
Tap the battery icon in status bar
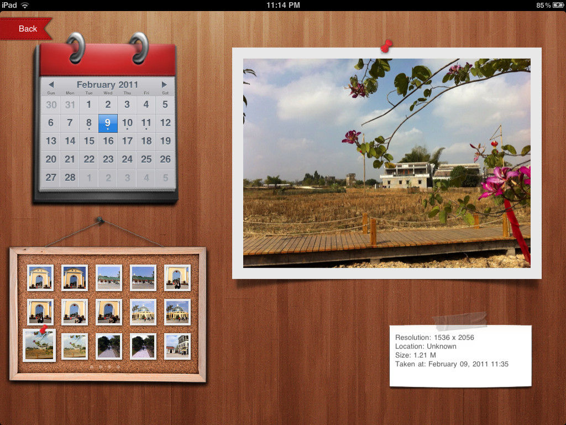[558, 5]
